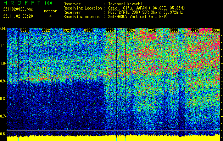Click the receiver text R820T2(RTL-SDR)
The height and width of the screenshot is (141, 223).
coord(124,12)
